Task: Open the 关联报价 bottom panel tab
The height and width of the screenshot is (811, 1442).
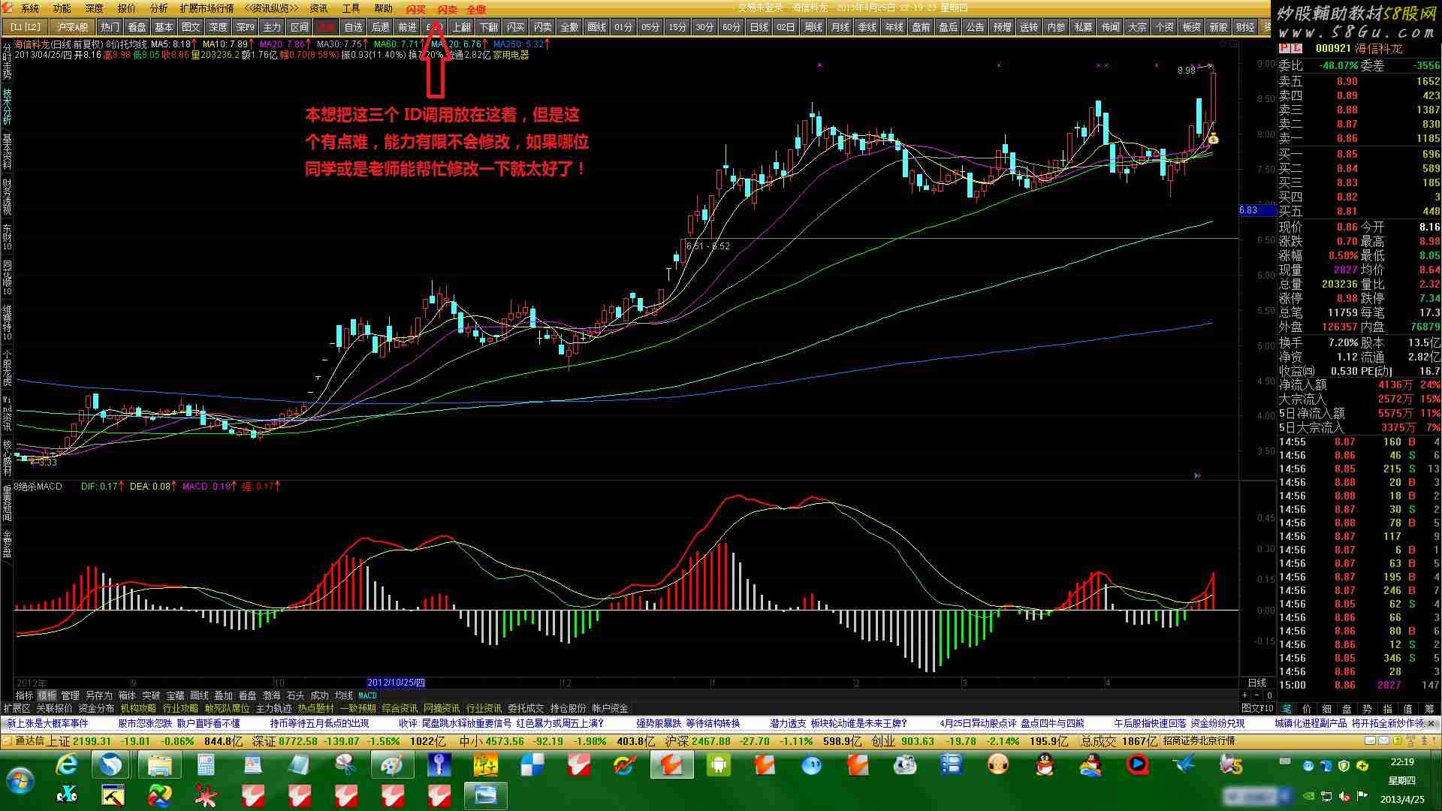Action: point(54,708)
